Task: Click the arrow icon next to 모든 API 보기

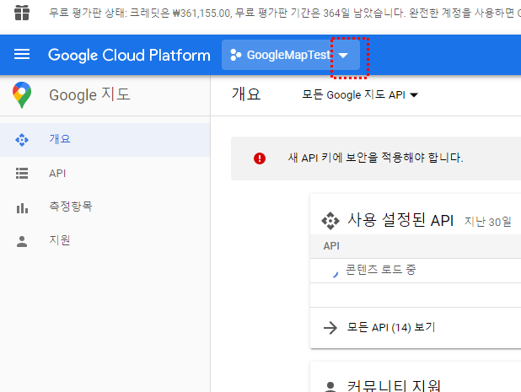Action: (x=330, y=328)
